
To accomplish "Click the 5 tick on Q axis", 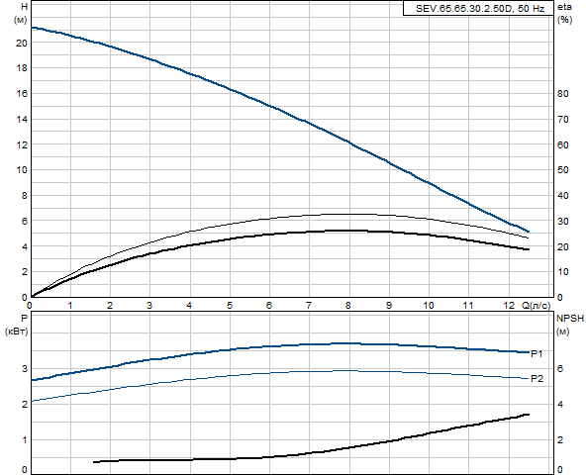I will coord(230,306).
